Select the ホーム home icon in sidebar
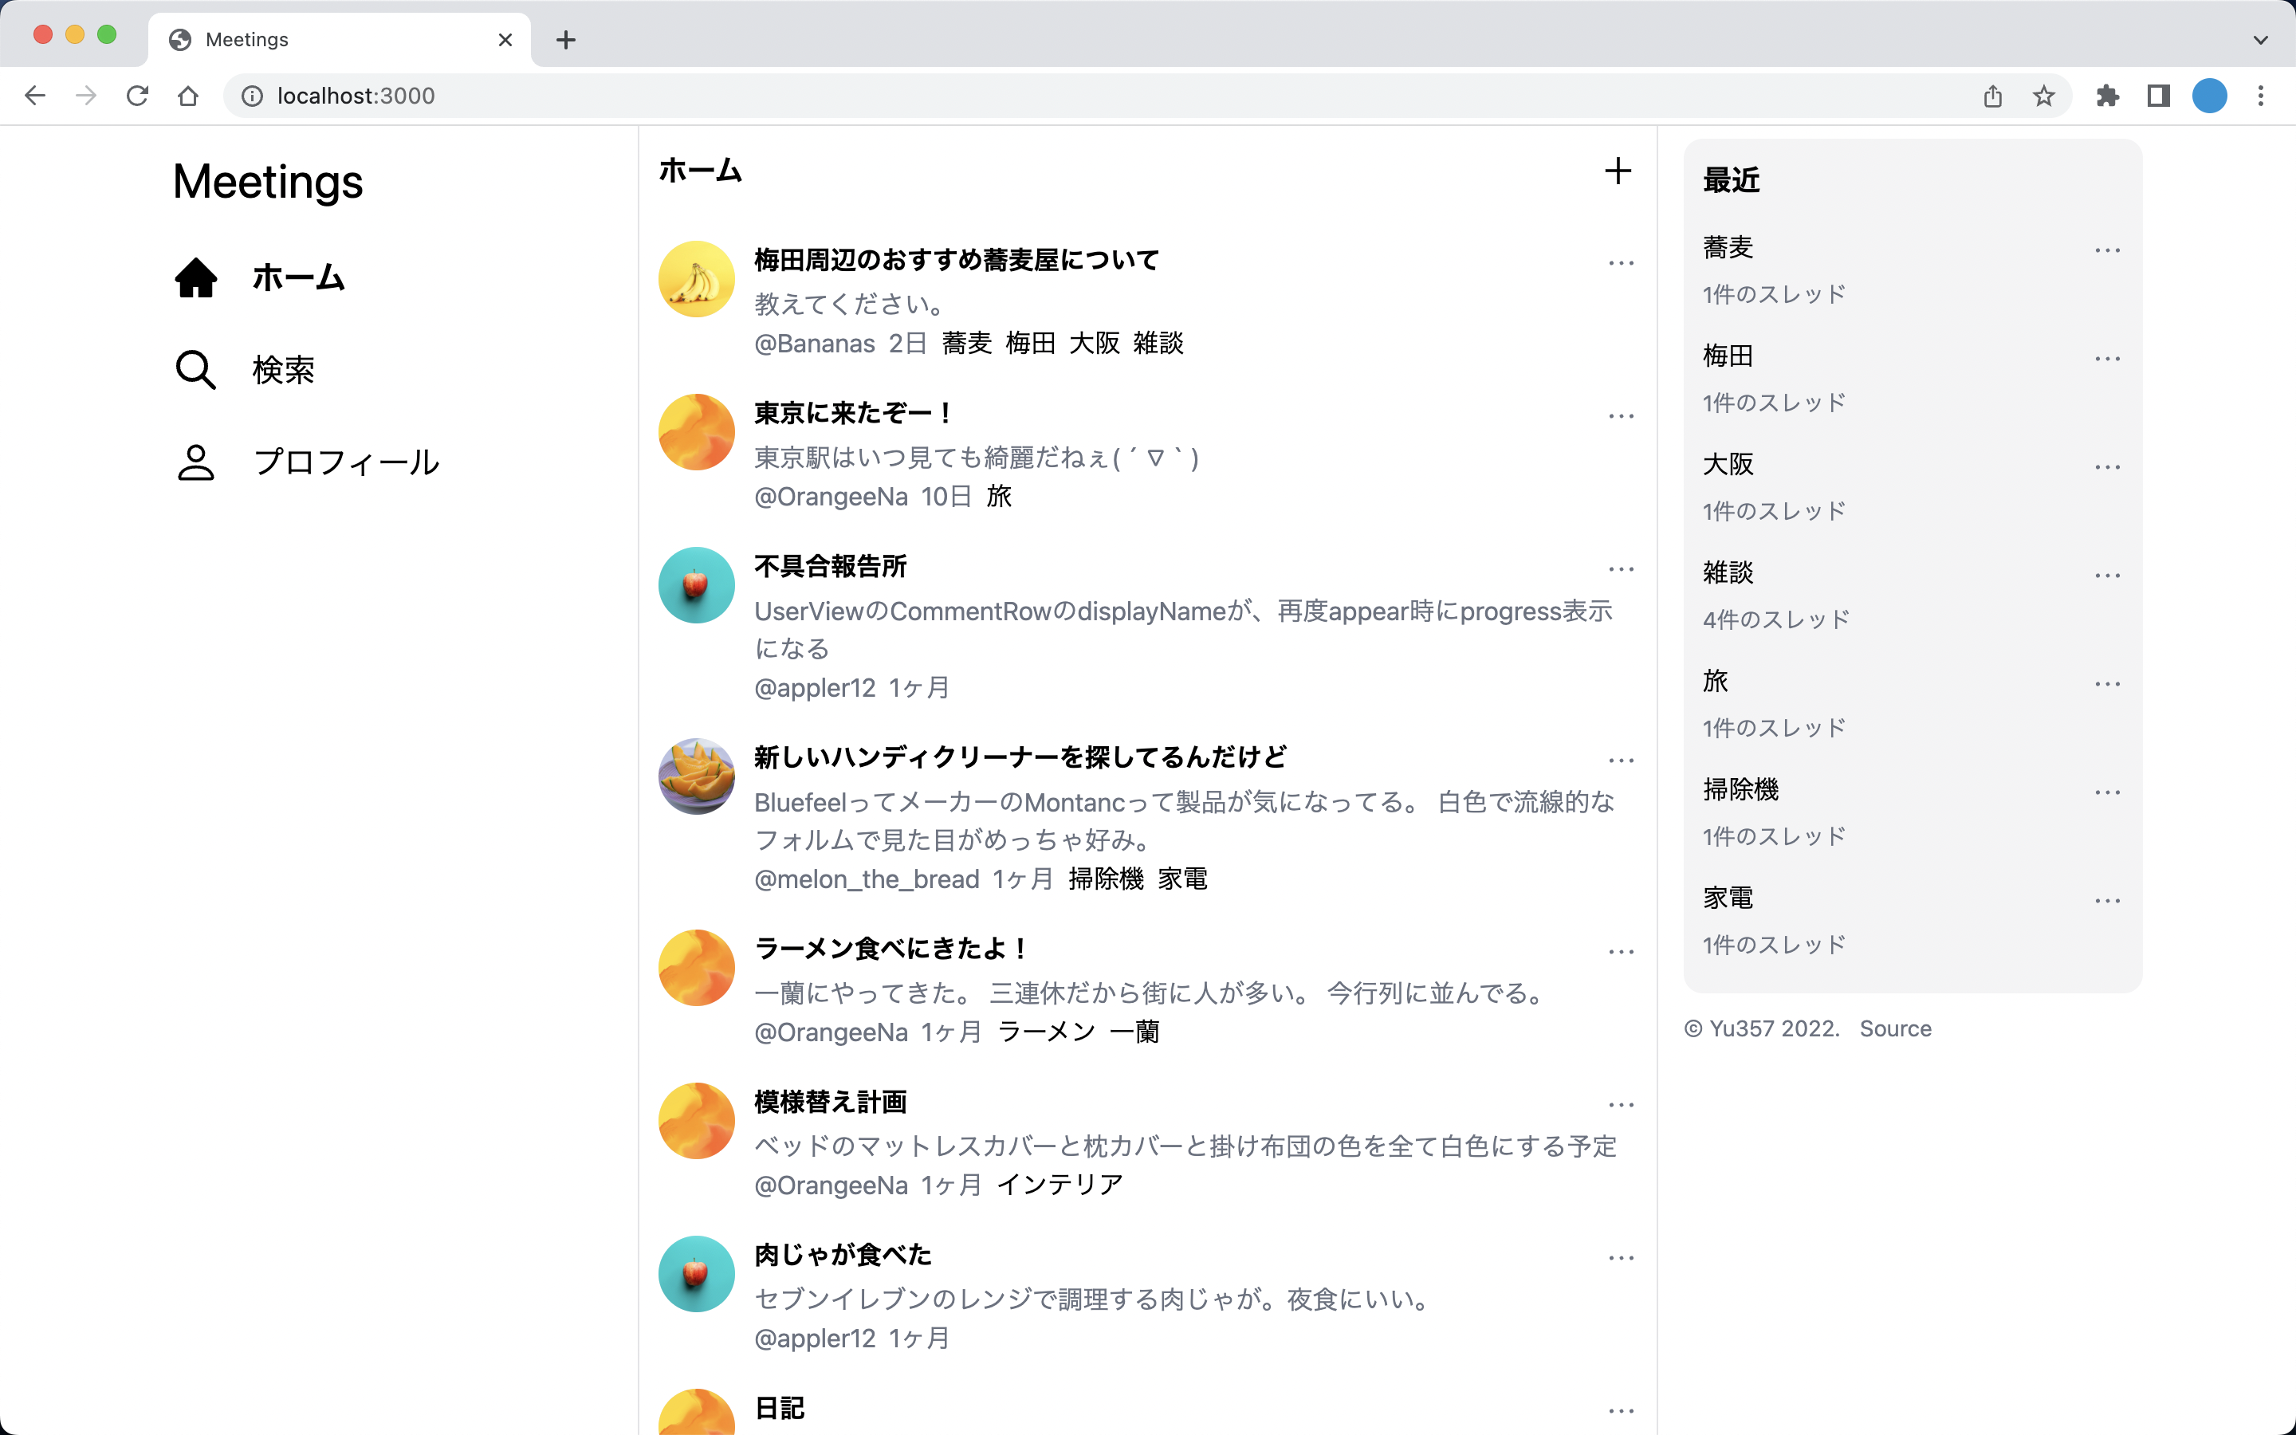Screen dimensions: 2296x1435 195,277
